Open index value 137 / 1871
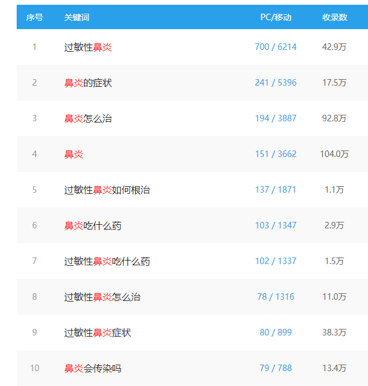The width and height of the screenshot is (368, 386). [276, 190]
